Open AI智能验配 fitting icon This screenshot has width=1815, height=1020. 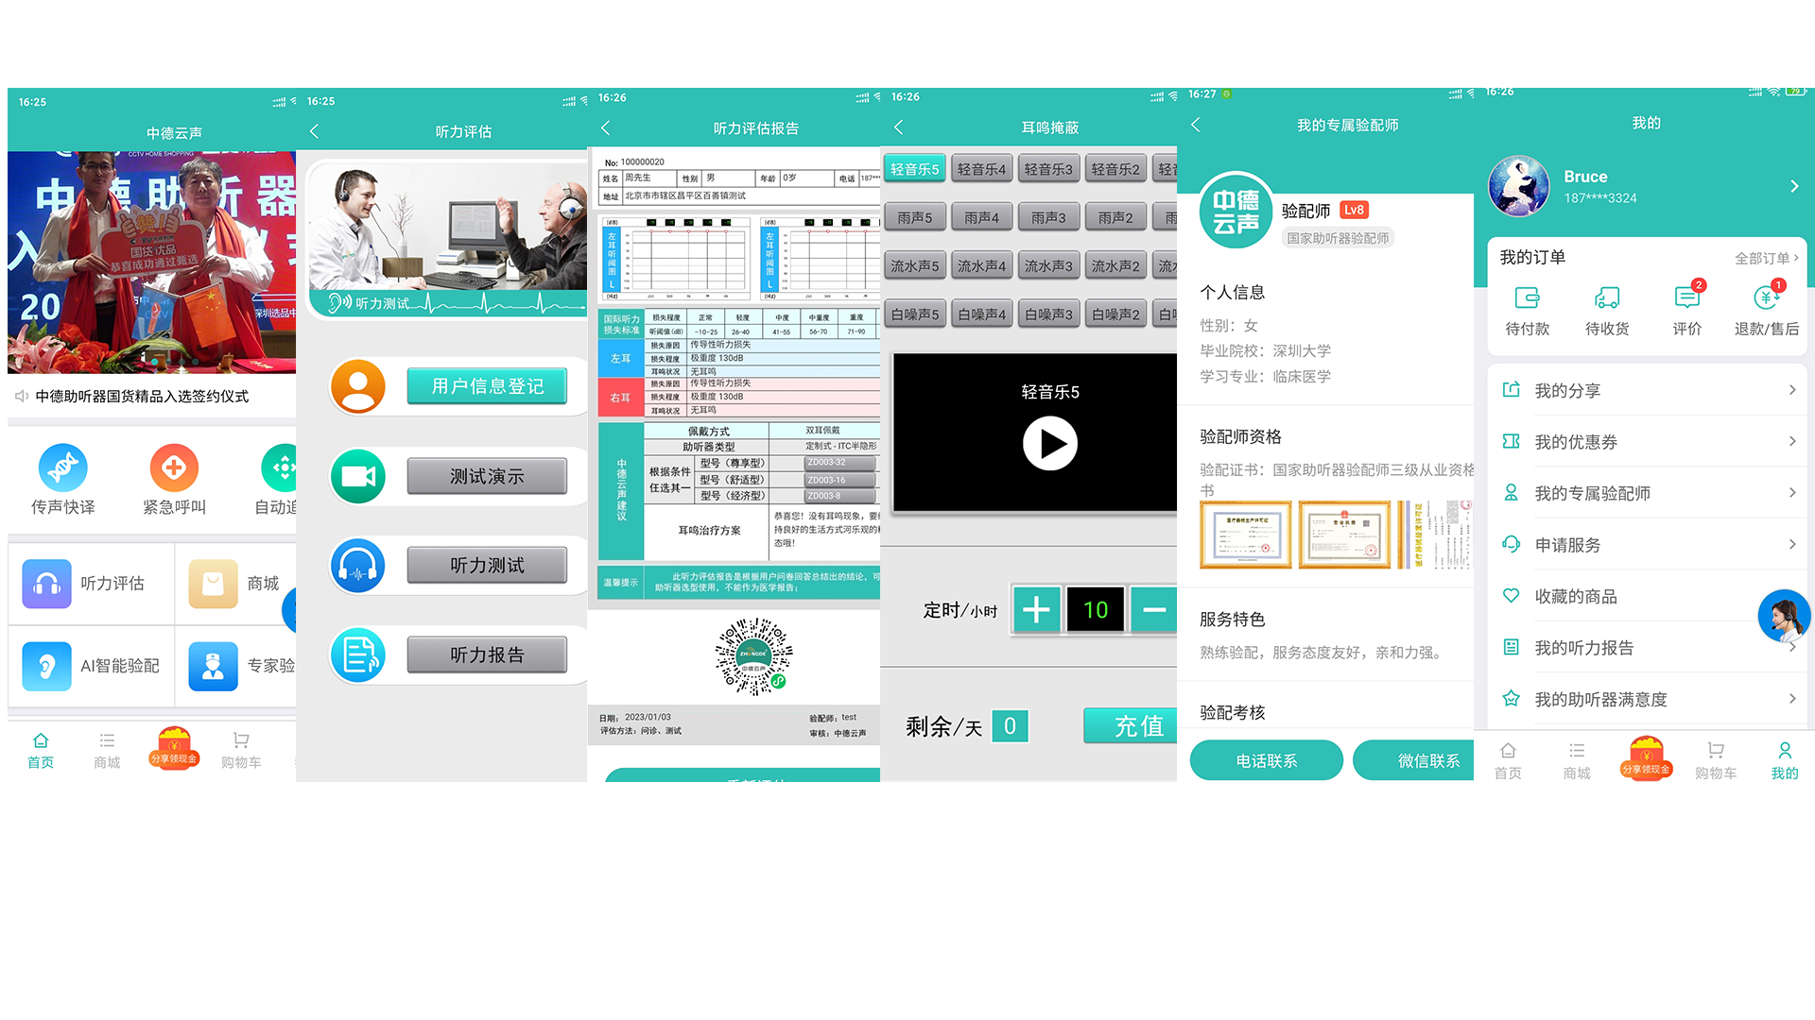[x=47, y=666]
